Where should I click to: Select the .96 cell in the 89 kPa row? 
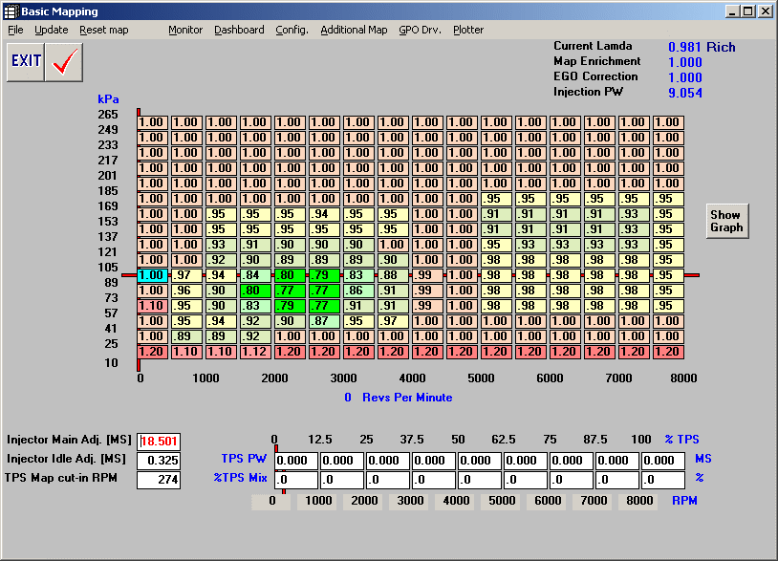coord(186,291)
